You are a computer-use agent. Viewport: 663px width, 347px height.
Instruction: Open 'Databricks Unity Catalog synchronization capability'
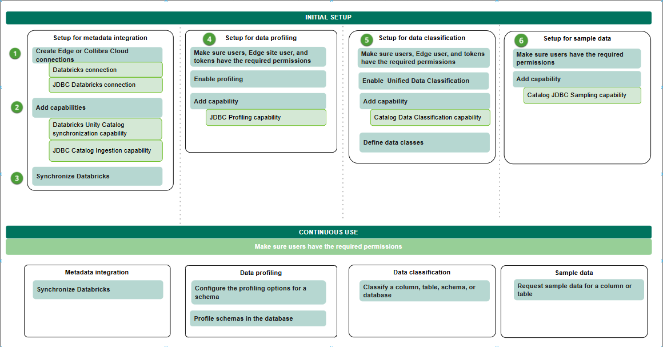coord(106,129)
